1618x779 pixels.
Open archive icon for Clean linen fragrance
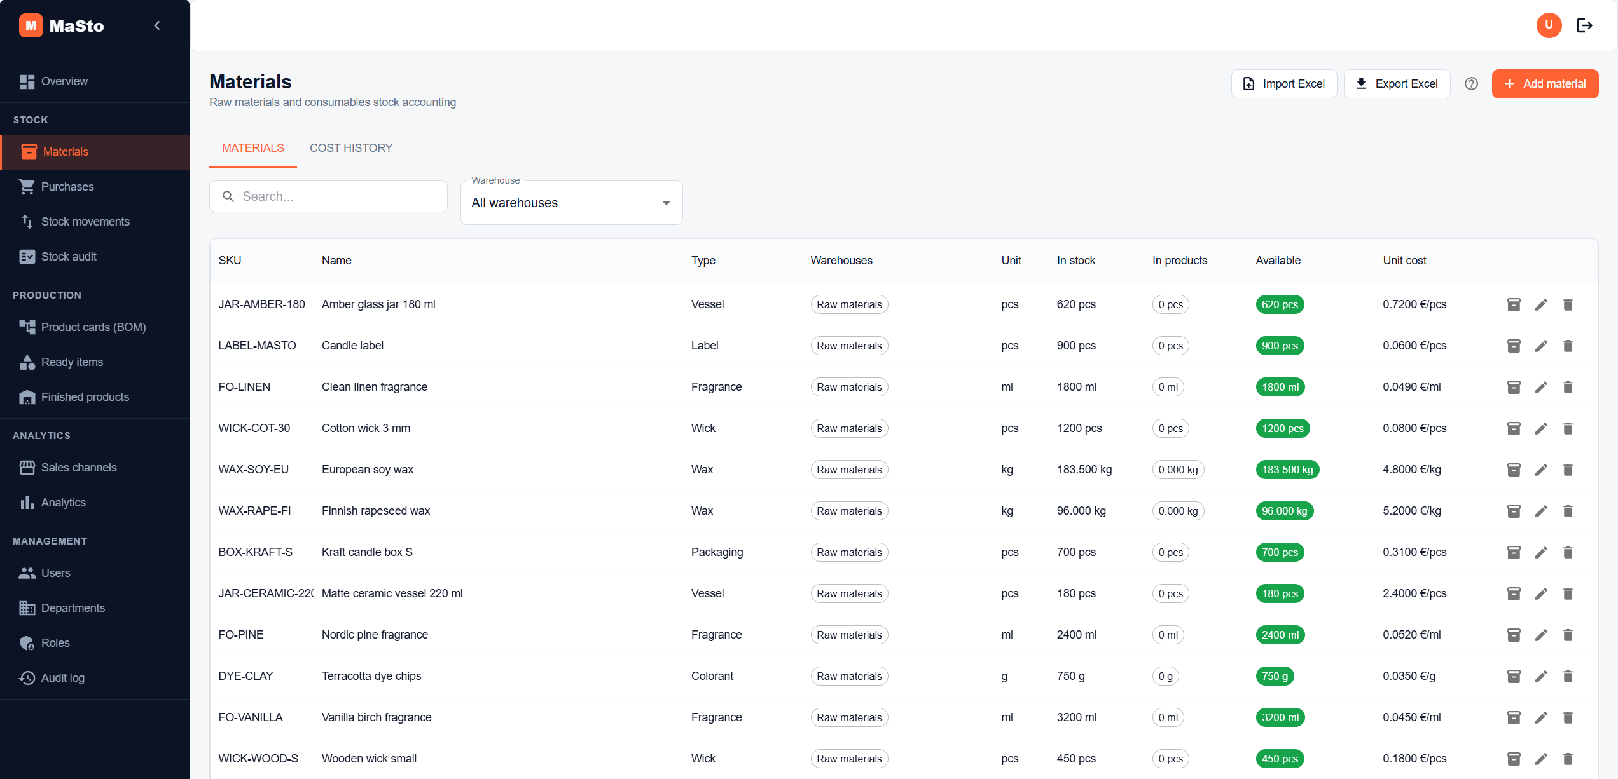[x=1514, y=387]
